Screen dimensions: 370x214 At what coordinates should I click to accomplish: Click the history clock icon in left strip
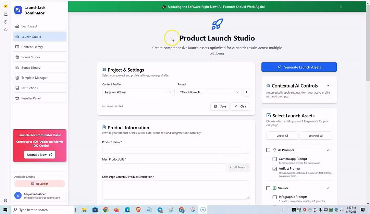click(5, 22)
